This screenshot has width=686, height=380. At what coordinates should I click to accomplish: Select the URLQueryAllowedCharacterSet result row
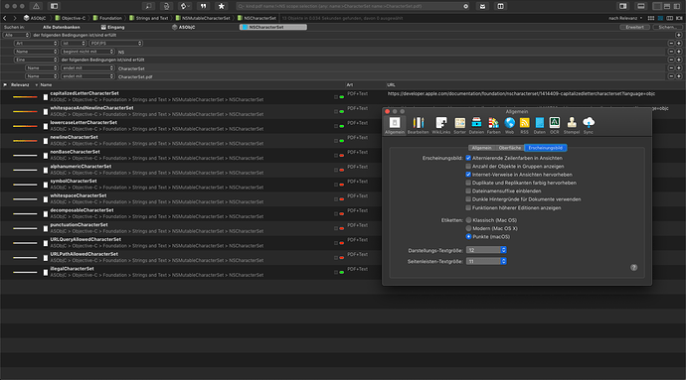coord(190,243)
